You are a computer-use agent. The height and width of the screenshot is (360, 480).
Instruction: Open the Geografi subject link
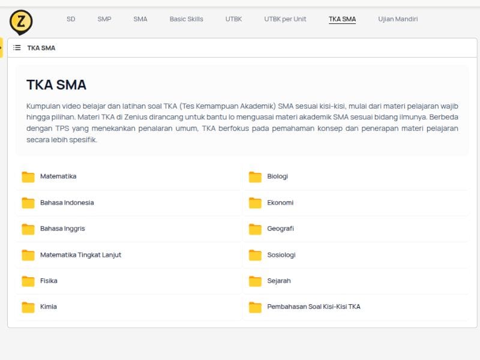point(280,229)
